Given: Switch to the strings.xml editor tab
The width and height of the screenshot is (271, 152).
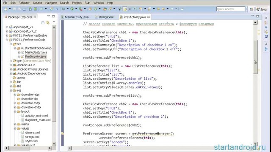Looking at the screenshot, I should click(104, 17).
